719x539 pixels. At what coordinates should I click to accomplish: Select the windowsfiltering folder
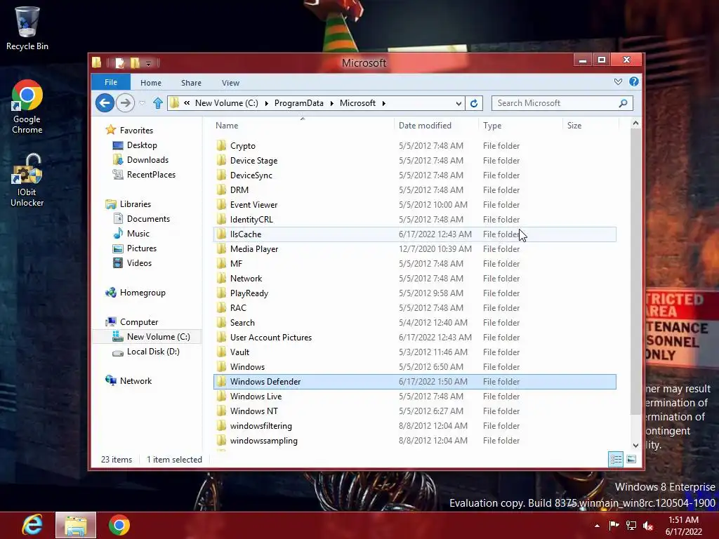(414, 426)
